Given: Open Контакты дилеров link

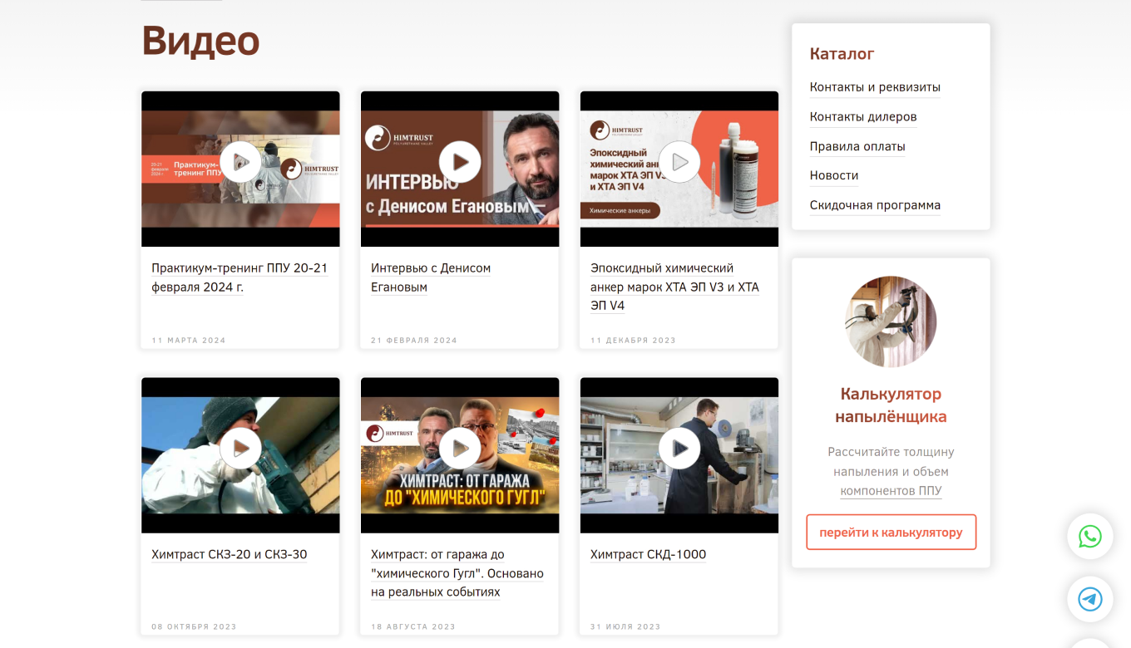Looking at the screenshot, I should tap(863, 117).
